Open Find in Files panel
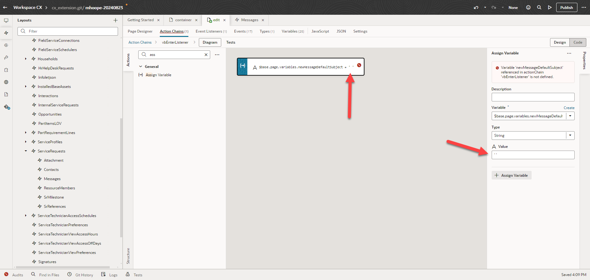The width and height of the screenshot is (590, 280). [45, 275]
